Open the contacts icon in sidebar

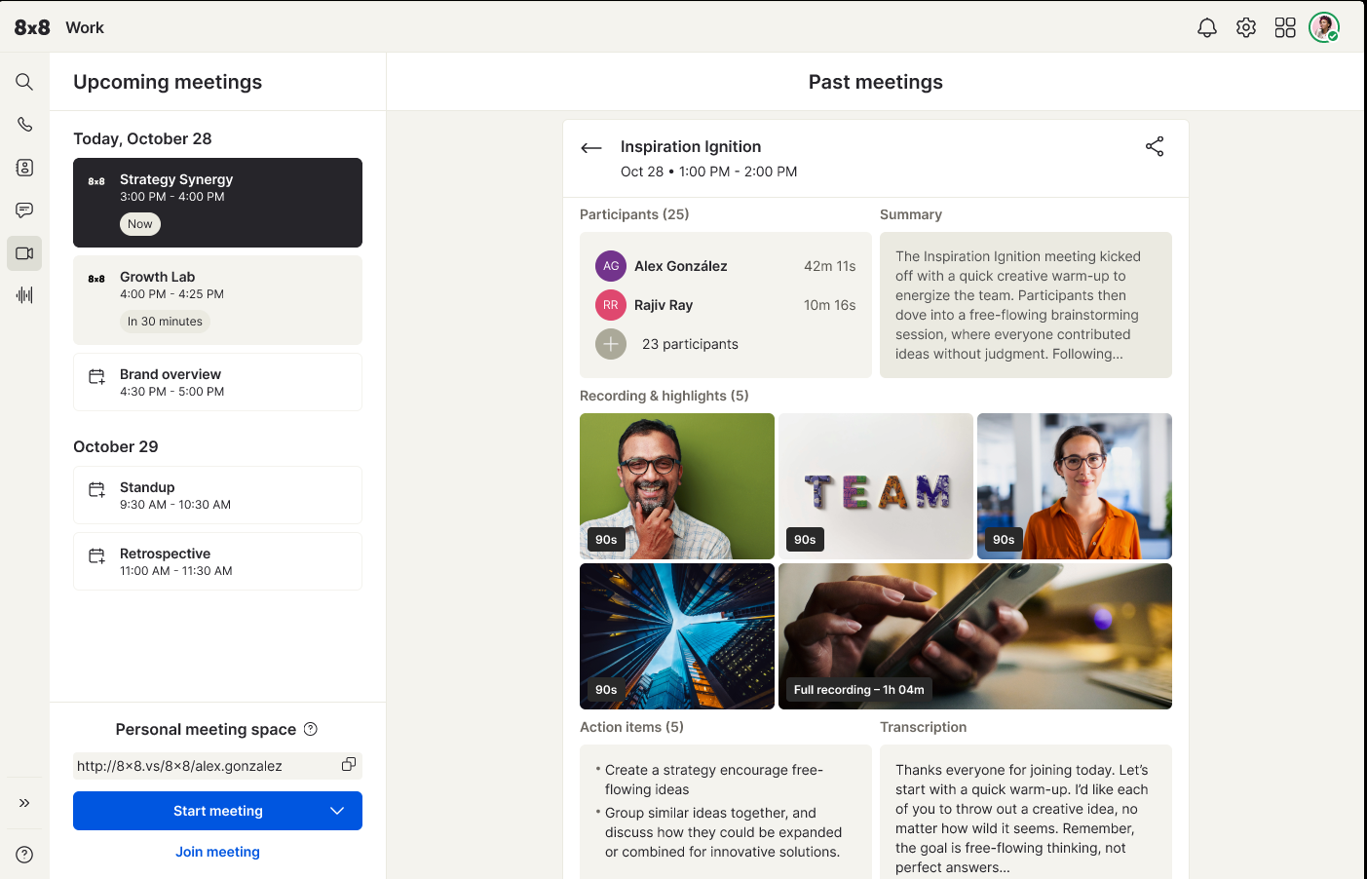24,168
